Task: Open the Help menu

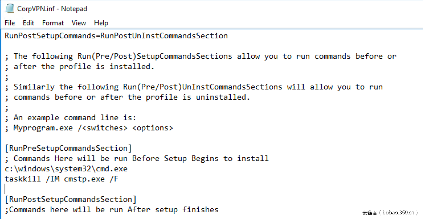Action: tap(101, 23)
